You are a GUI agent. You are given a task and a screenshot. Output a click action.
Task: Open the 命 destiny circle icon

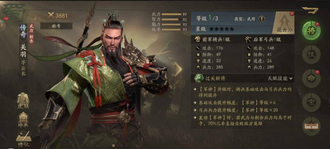pos(311,78)
